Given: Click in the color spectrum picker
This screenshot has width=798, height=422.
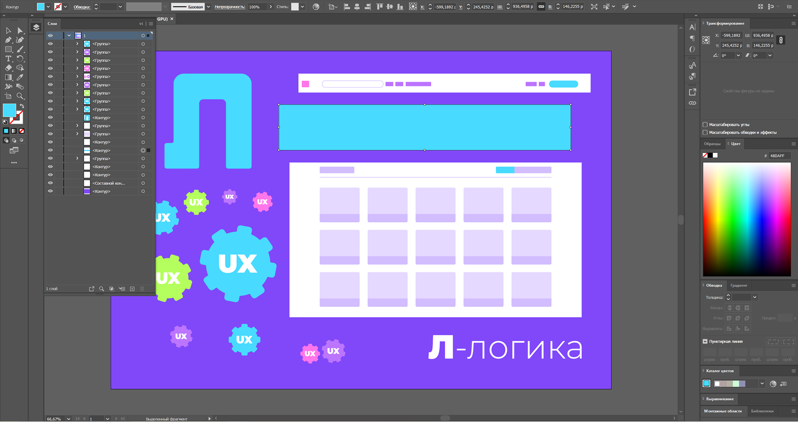Looking at the screenshot, I should [746, 219].
